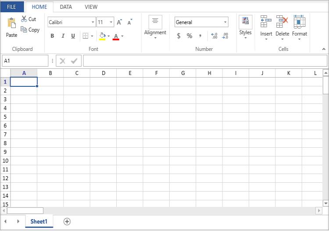Screen dimensions: 329x231
Task: Click the decrease decimal icon
Action: click(225, 36)
